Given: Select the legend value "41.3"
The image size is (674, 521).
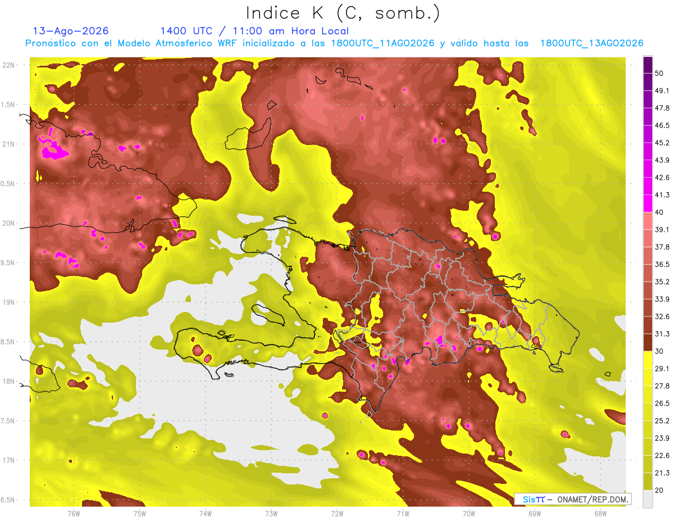Looking at the screenshot, I should tap(662, 195).
